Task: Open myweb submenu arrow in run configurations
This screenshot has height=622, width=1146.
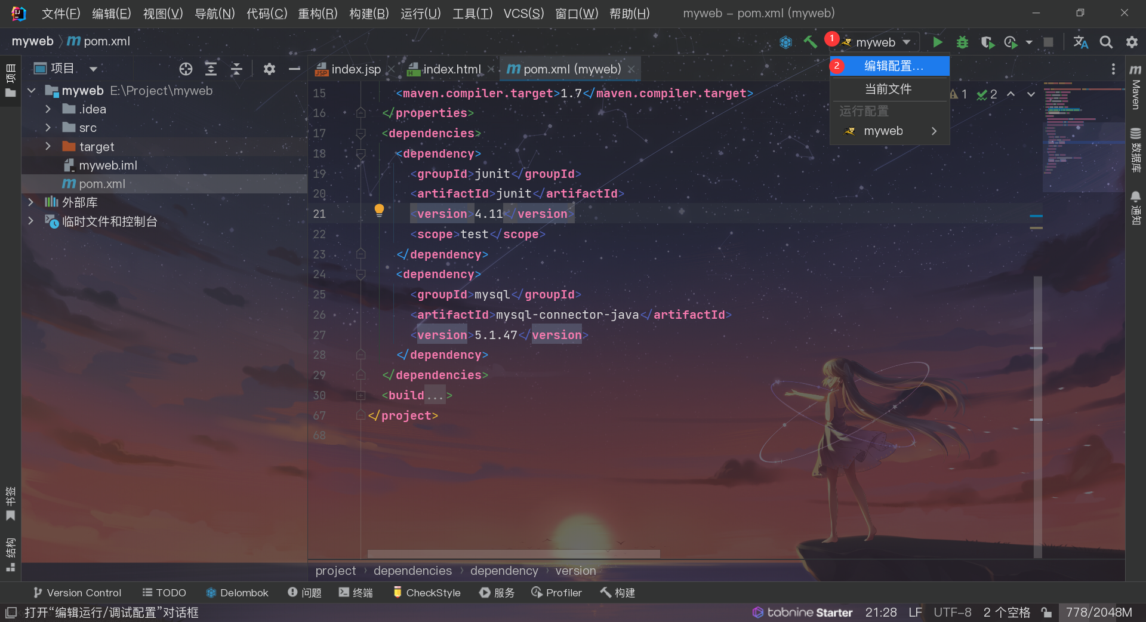Action: click(x=934, y=131)
